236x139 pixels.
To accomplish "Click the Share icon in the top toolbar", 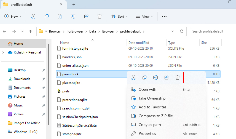I will [x=86, y=16].
